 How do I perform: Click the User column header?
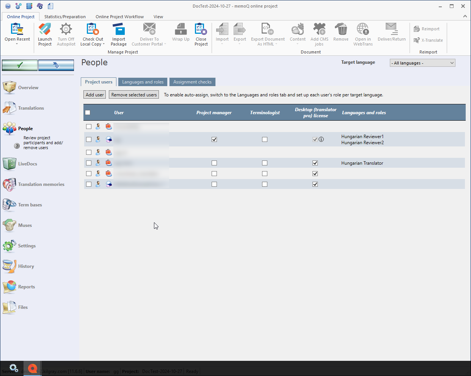pos(119,113)
